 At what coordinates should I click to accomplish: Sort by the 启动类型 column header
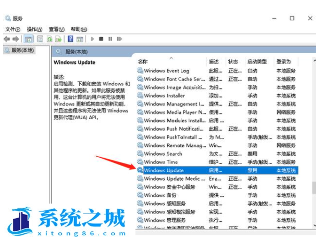(257, 61)
